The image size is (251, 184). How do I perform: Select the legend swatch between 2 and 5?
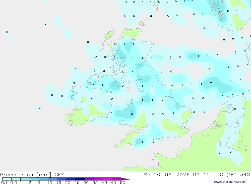point(34,179)
